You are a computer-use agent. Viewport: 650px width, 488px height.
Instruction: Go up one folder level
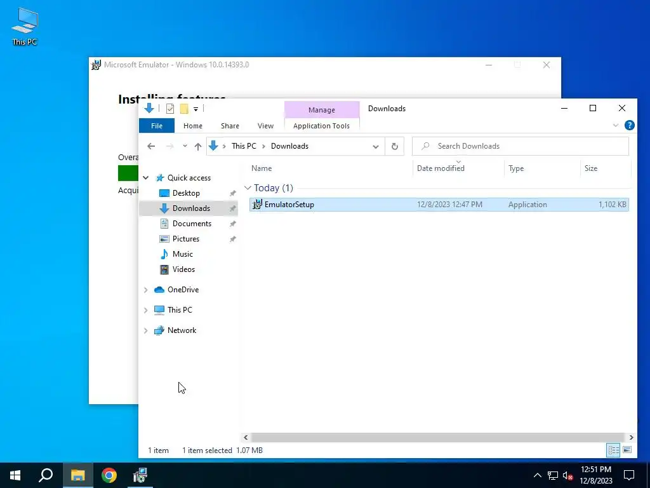point(198,146)
